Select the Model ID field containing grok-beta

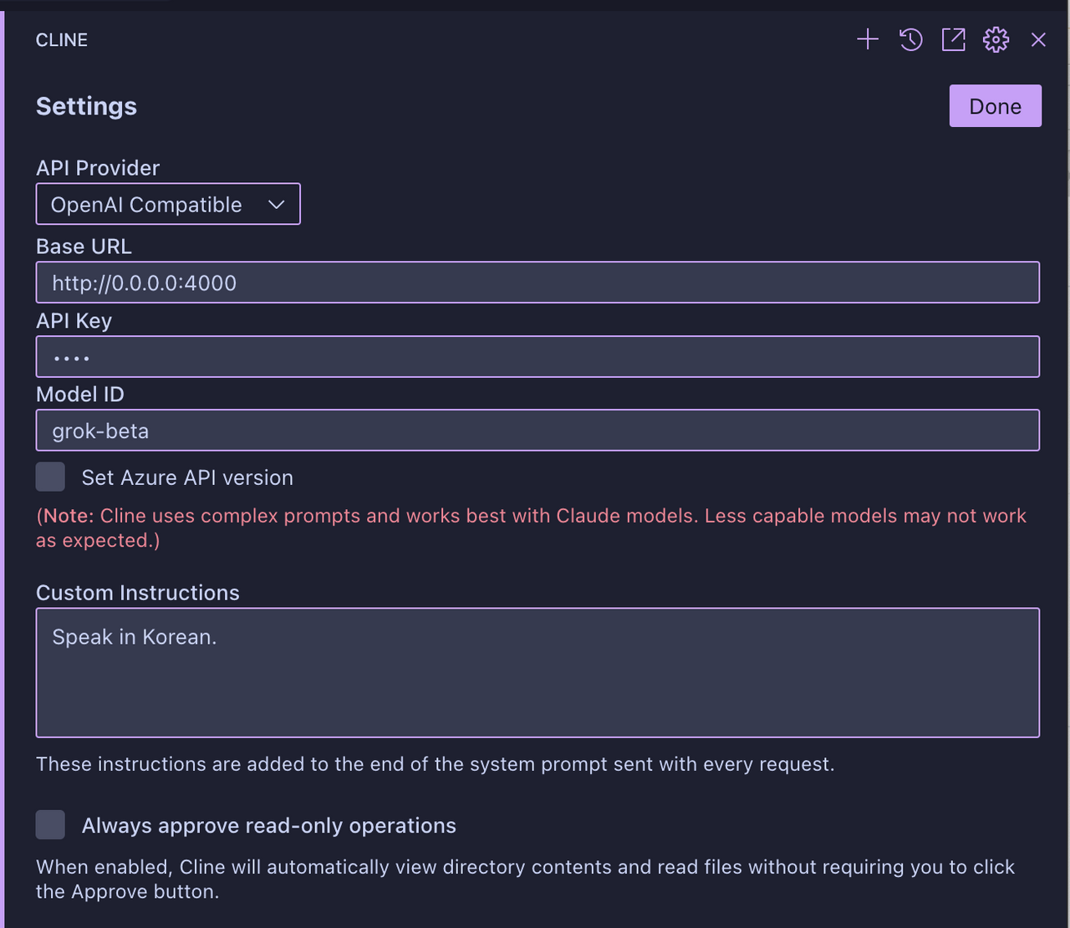click(x=538, y=431)
